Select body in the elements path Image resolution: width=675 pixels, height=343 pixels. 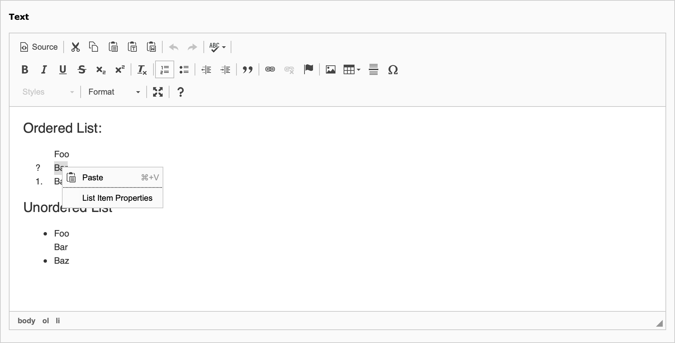coord(27,321)
